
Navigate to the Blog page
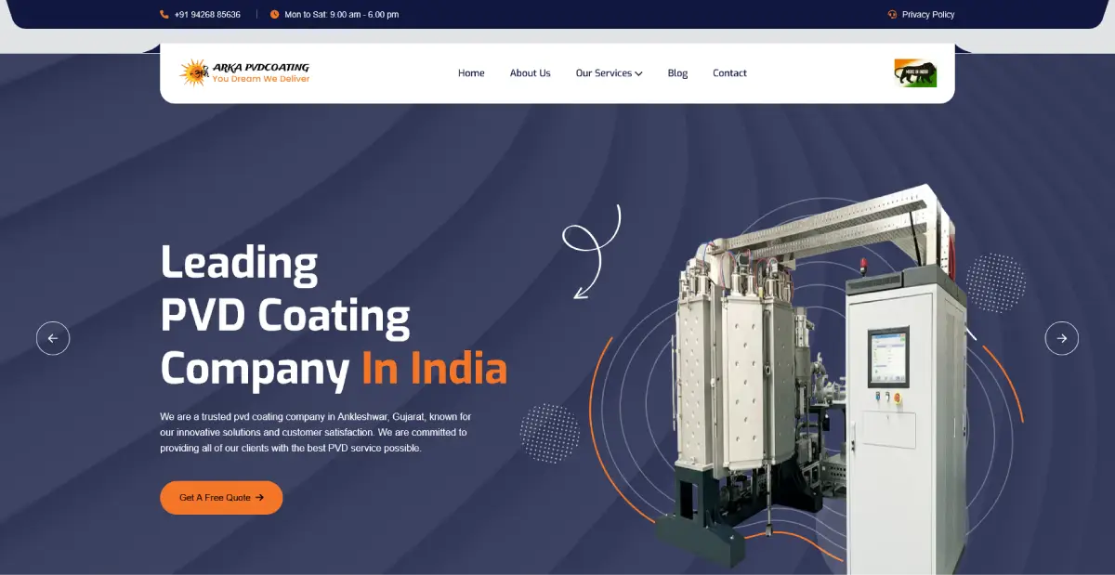[677, 73]
